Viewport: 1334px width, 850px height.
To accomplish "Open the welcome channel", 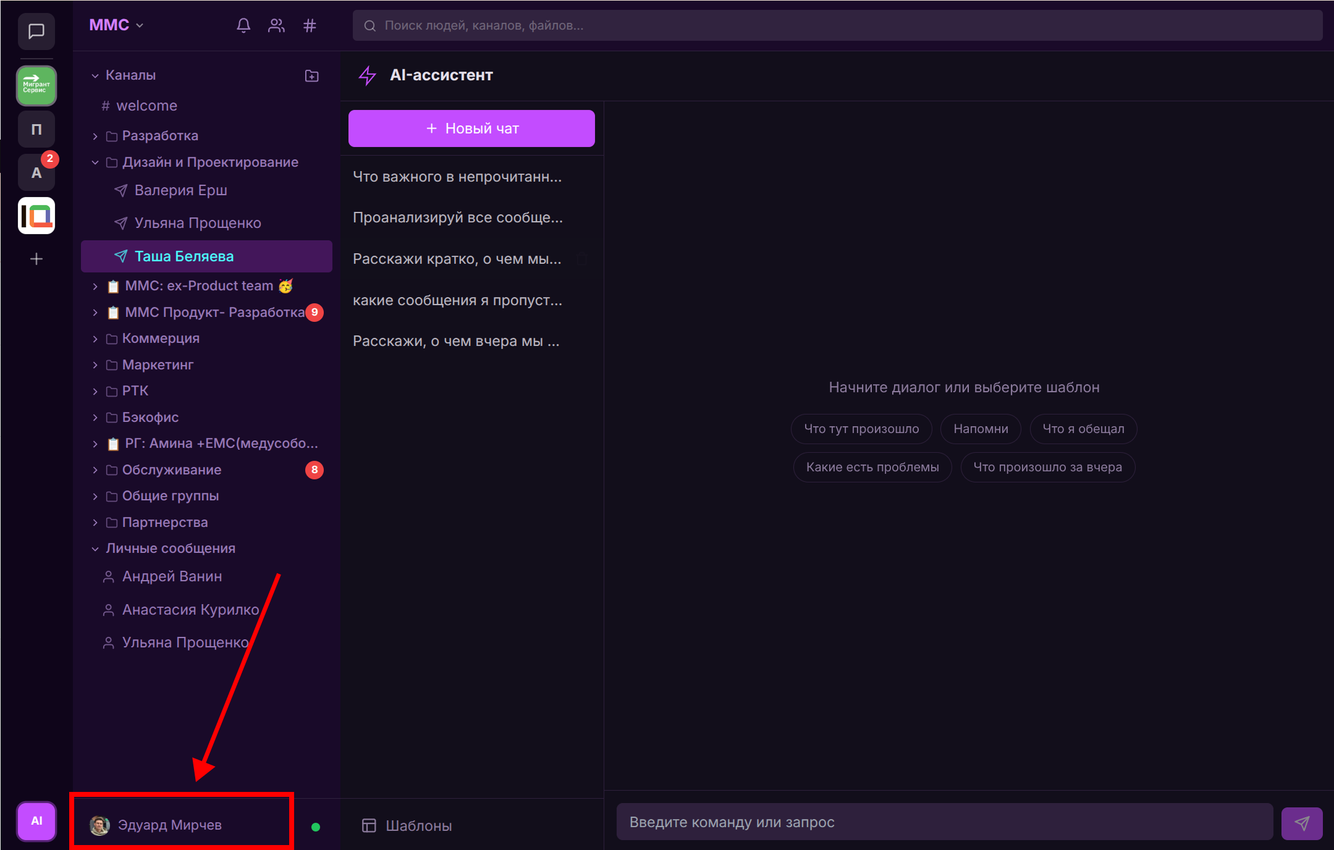I will pyautogui.click(x=146, y=105).
